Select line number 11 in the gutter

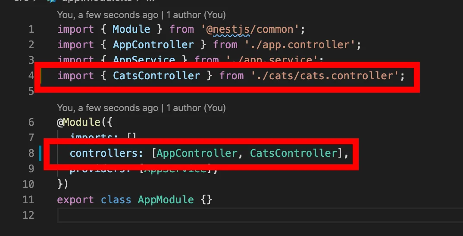point(28,200)
